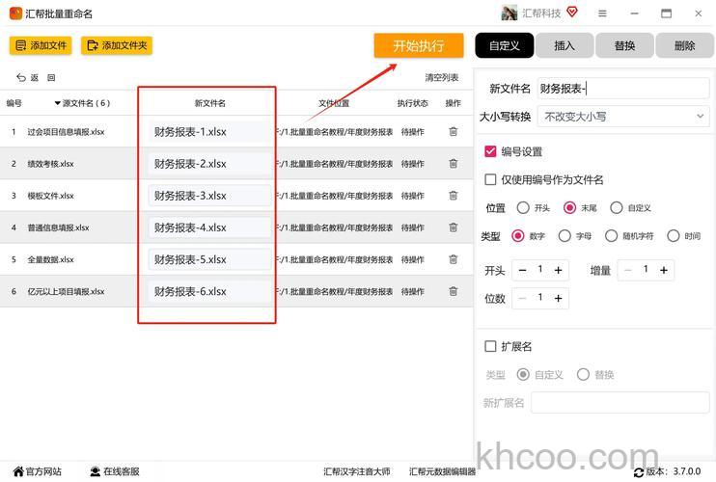The width and height of the screenshot is (716, 482).
Task: Start renaming with 开始执行
Action: click(419, 45)
